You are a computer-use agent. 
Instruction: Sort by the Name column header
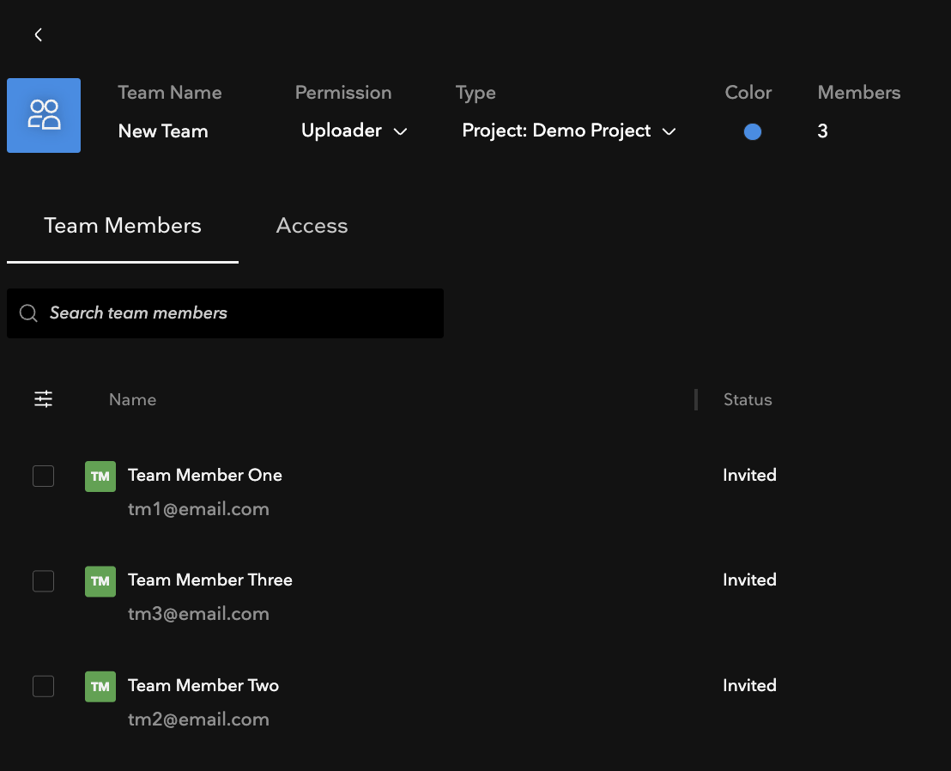tap(132, 399)
